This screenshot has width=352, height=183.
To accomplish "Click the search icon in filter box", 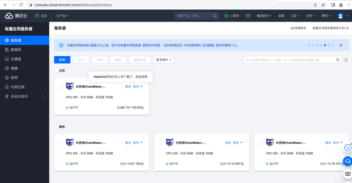I will [337, 60].
